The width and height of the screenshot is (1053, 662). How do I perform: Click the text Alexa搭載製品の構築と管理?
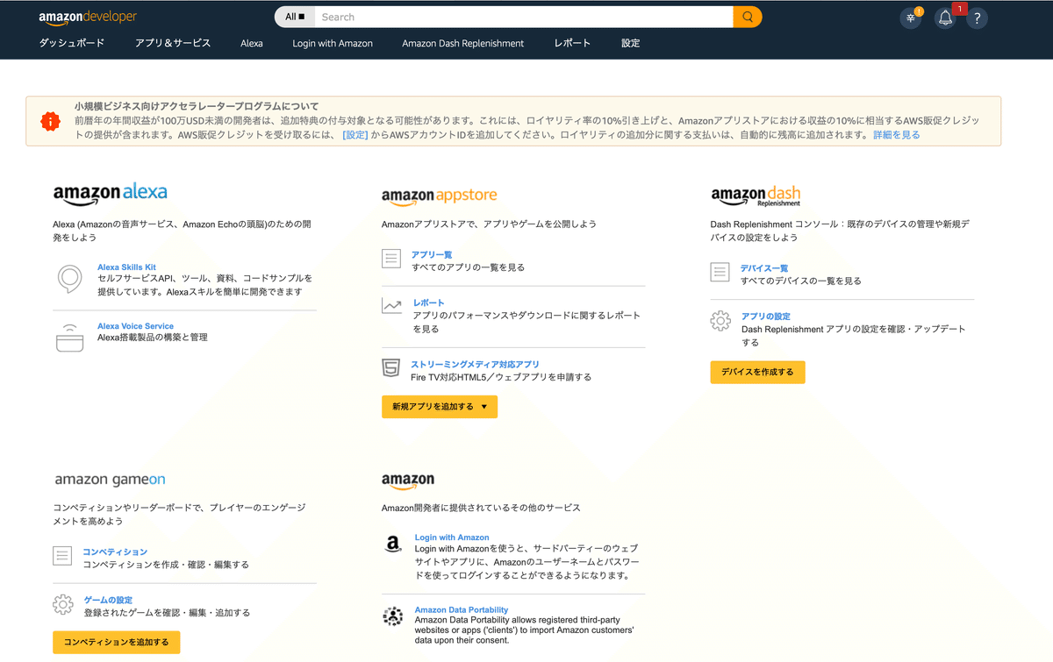point(153,338)
